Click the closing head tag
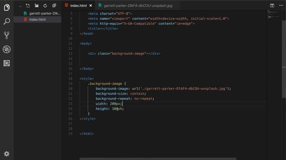This screenshot has height=160, width=286. (87, 34)
